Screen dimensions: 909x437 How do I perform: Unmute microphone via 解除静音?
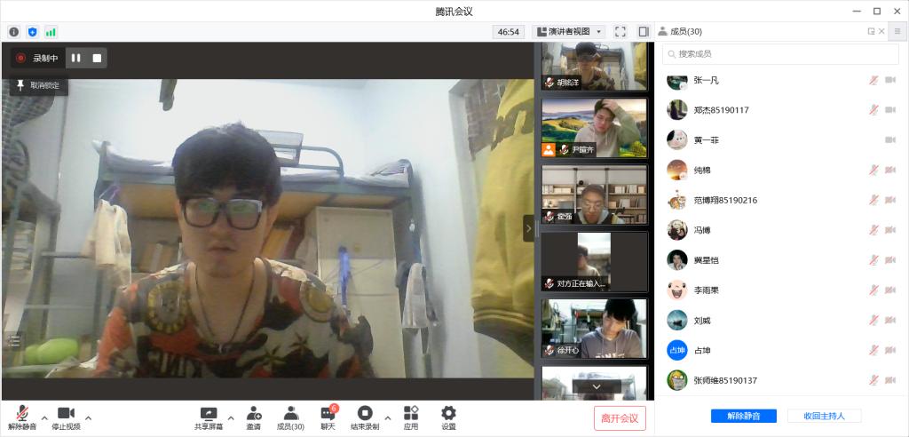[x=21, y=417]
